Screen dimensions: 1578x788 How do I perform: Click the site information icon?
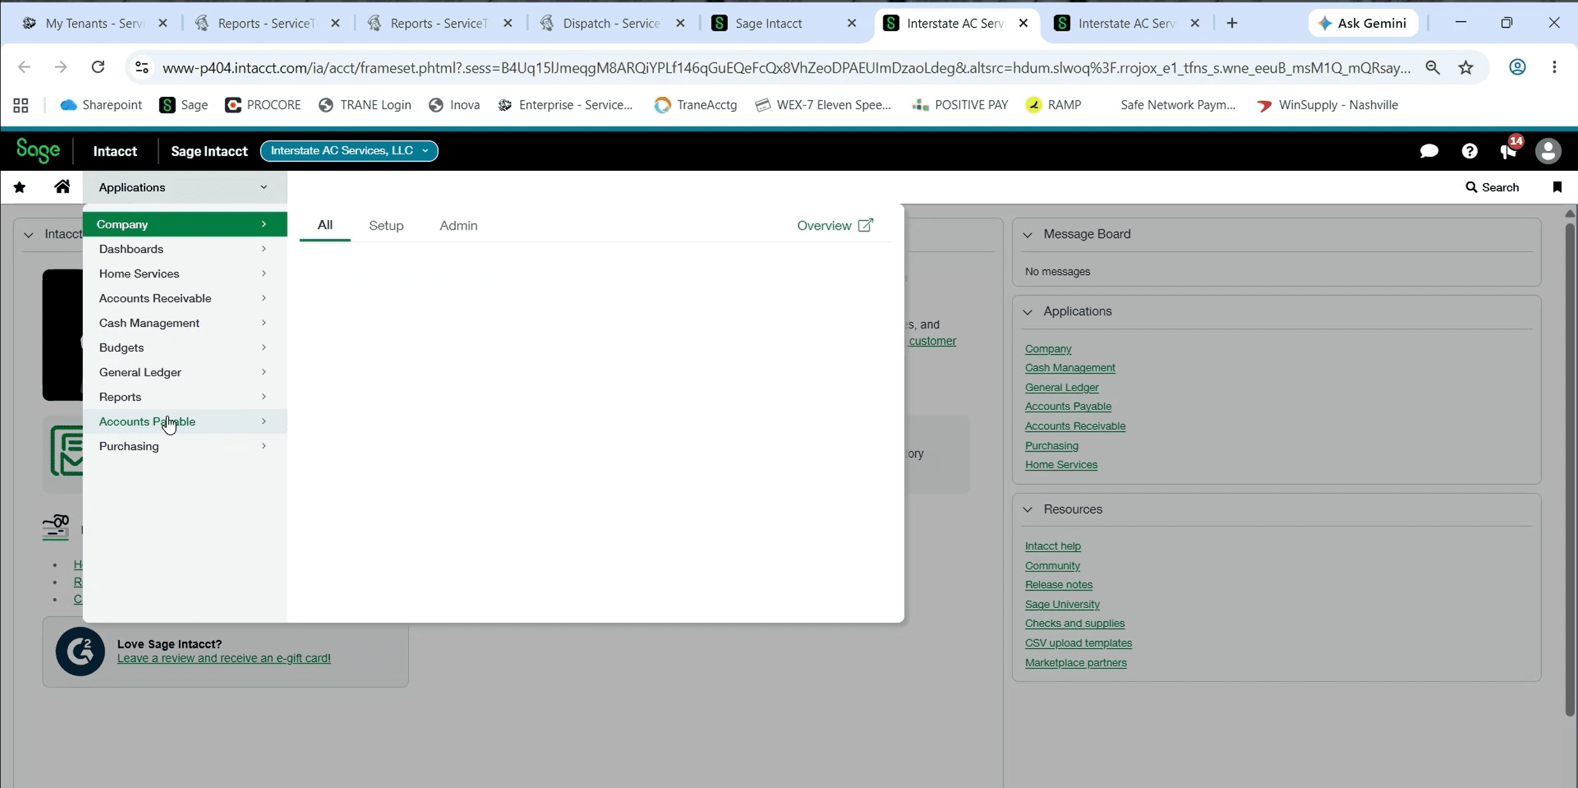pyautogui.click(x=142, y=67)
